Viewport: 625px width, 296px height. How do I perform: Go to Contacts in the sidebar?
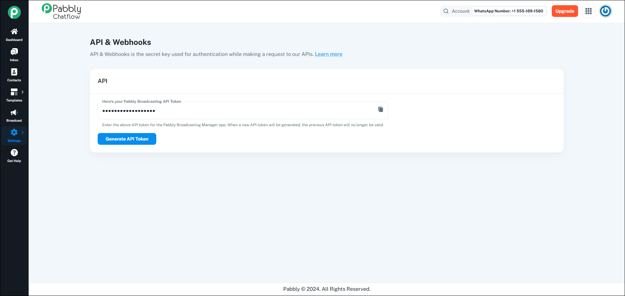point(14,75)
